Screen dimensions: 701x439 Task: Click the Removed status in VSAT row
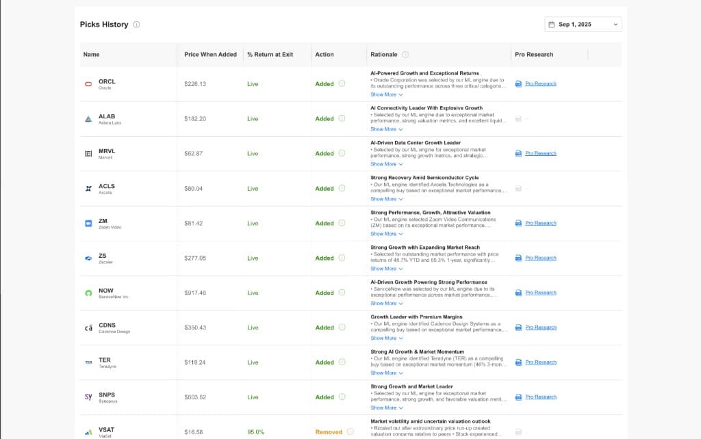[x=329, y=432]
